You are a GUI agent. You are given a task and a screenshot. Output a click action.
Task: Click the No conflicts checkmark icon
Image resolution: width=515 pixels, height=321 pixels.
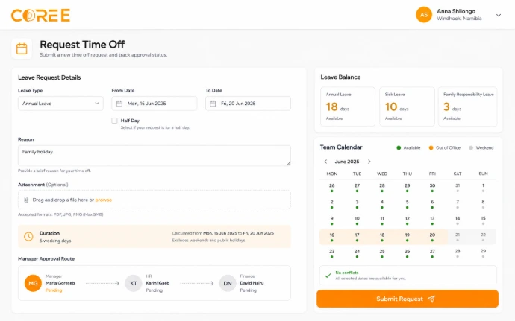coord(328,276)
